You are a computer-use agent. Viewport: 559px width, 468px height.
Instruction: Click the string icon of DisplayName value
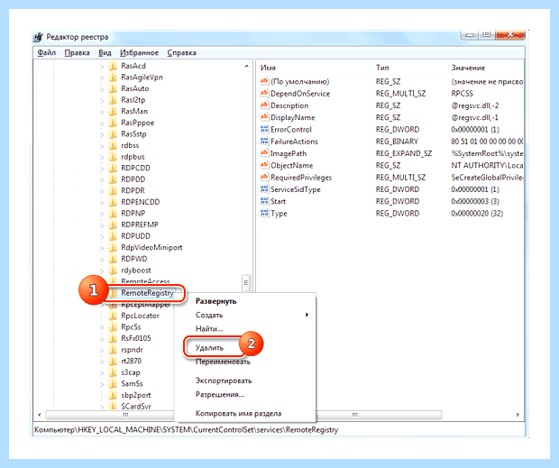tap(264, 117)
